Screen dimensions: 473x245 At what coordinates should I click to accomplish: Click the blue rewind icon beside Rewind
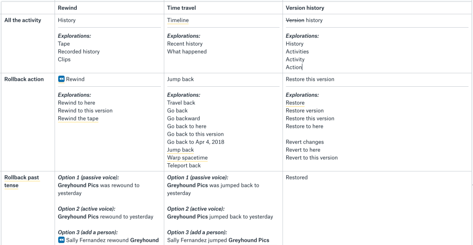(61, 79)
